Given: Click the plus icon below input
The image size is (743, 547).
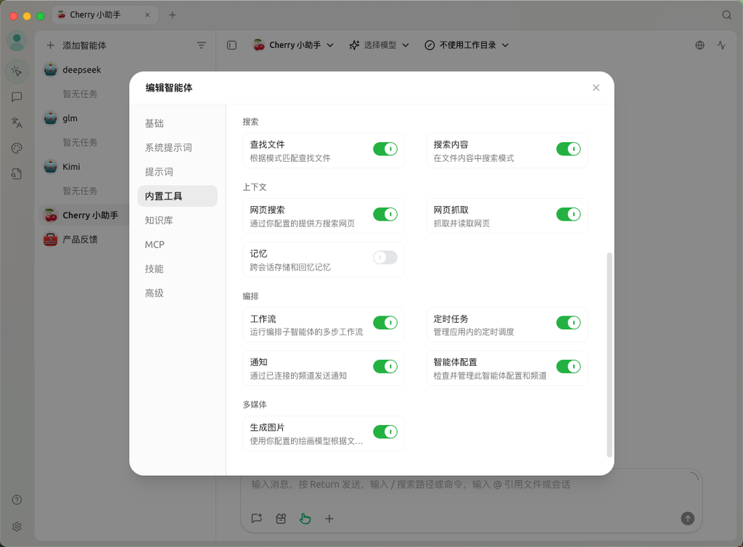Looking at the screenshot, I should coord(329,519).
